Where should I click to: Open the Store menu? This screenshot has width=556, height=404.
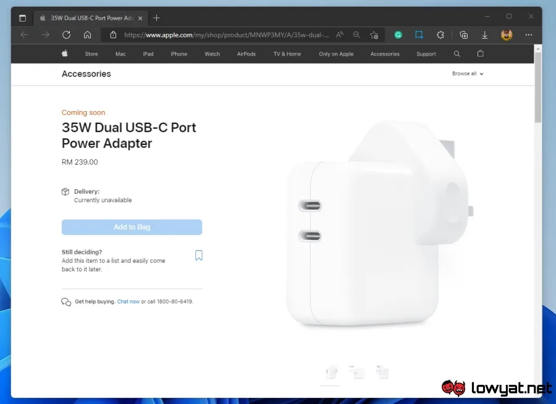(91, 54)
